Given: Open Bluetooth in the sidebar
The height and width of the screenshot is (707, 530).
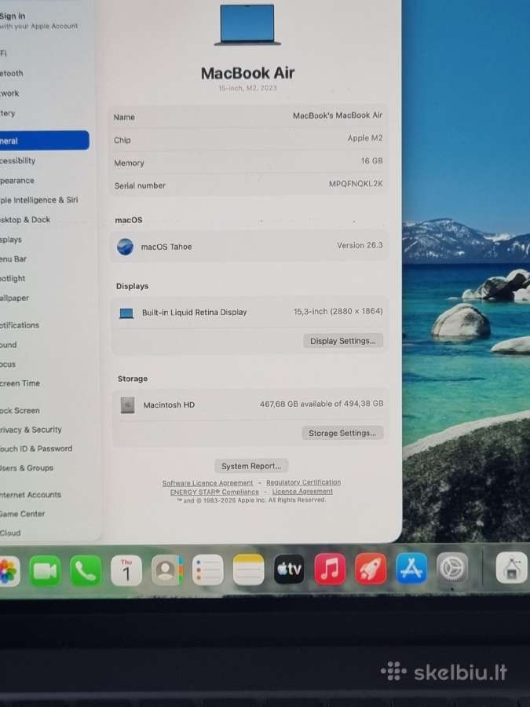Looking at the screenshot, I should (x=12, y=73).
